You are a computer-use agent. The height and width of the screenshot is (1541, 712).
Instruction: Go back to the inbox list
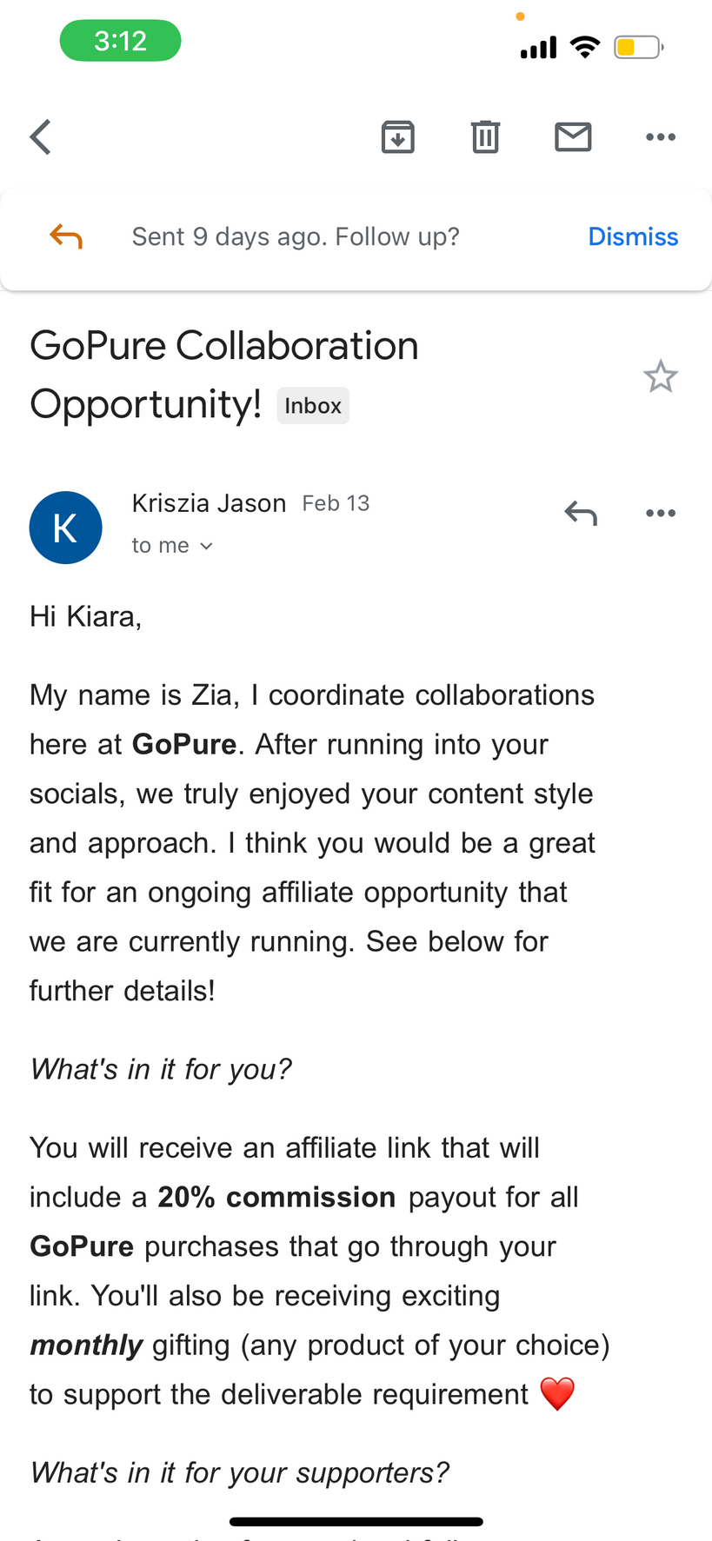pos(41,136)
